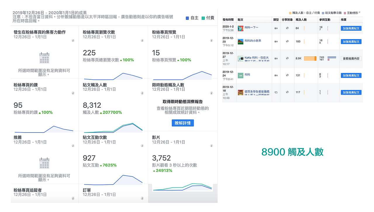The height and width of the screenshot is (212, 374).
Task: Click the 927 post engagement number
Action: [89, 158]
